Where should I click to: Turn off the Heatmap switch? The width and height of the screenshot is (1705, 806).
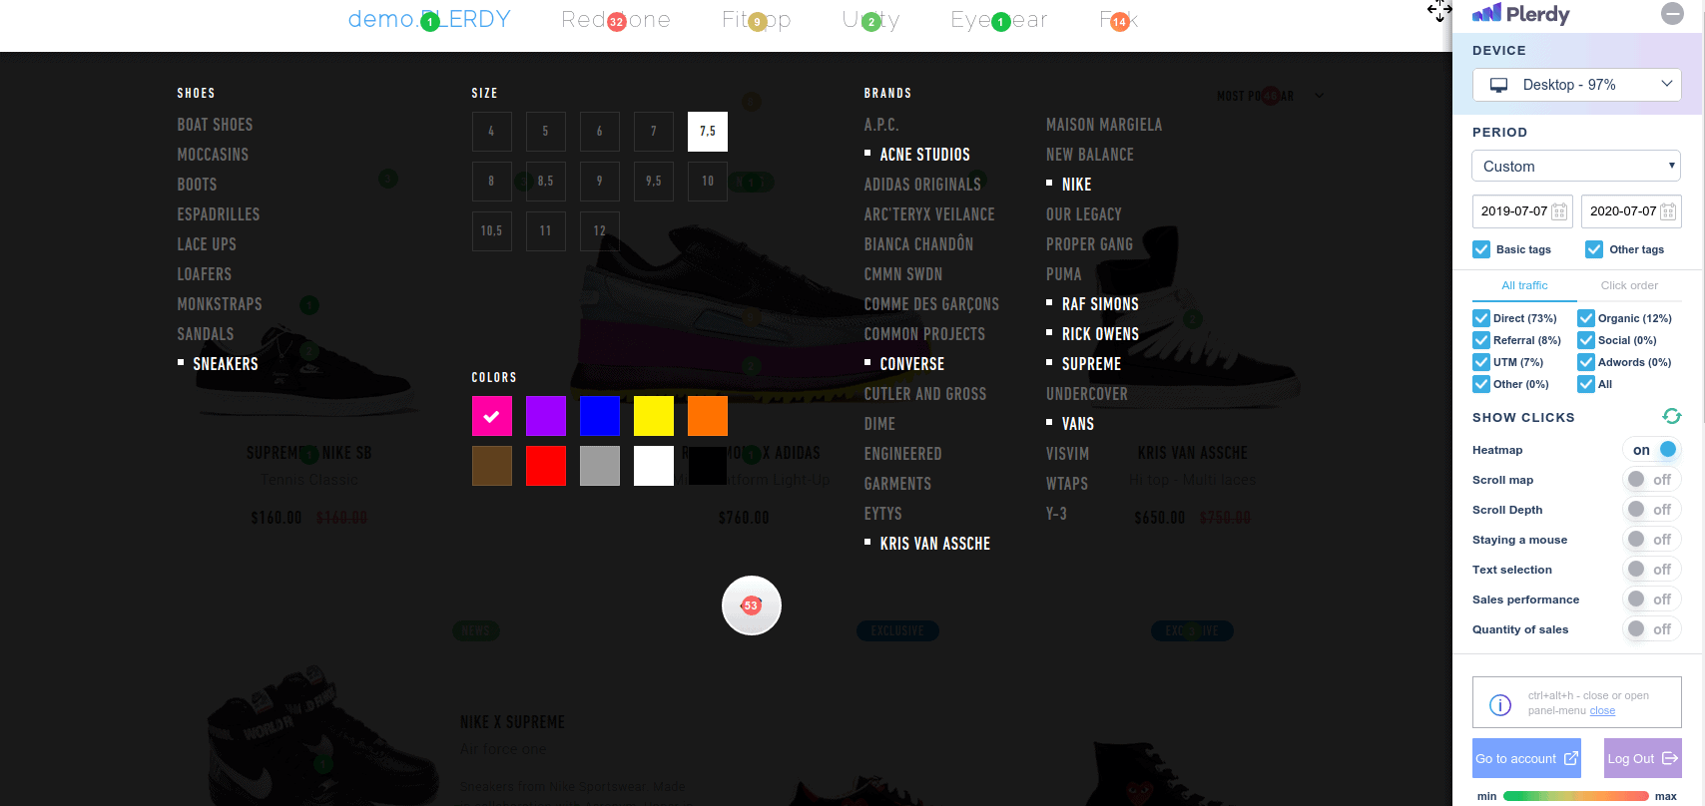[x=1652, y=450]
